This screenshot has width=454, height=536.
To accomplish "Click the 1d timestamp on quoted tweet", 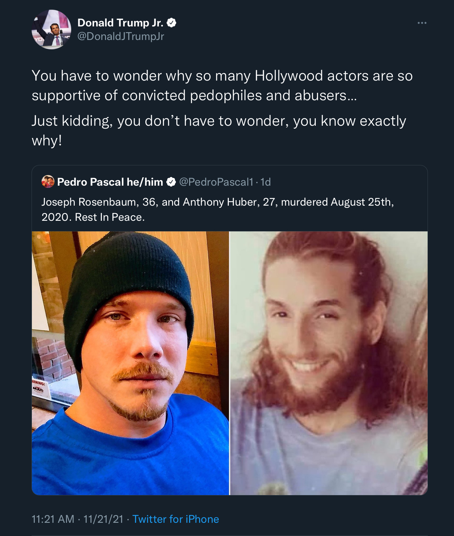I will (266, 182).
